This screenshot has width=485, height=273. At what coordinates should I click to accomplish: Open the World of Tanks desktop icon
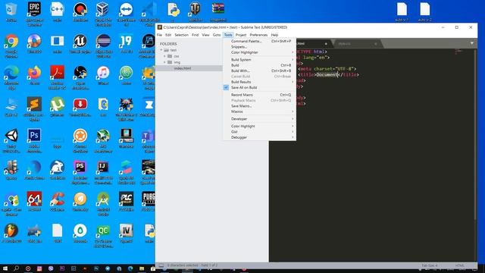pyautogui.click(x=196, y=12)
